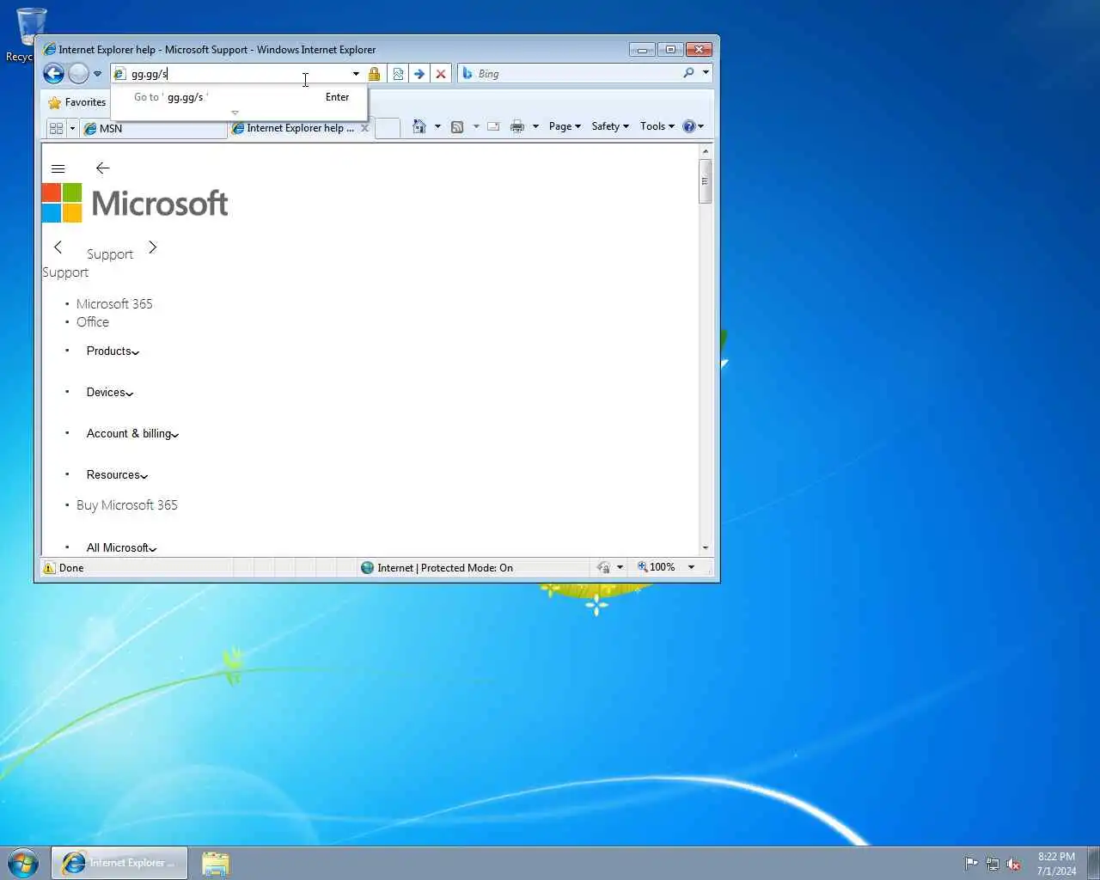Click the security lock icon

tap(374, 74)
